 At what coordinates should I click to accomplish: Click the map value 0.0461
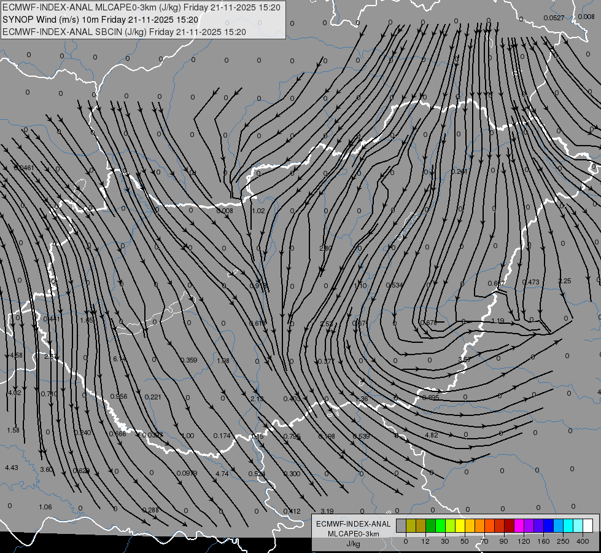[24, 168]
